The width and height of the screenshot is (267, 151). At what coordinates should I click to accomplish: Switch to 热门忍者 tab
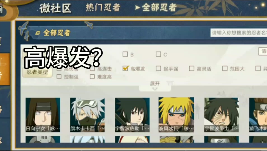pyautogui.click(x=103, y=8)
